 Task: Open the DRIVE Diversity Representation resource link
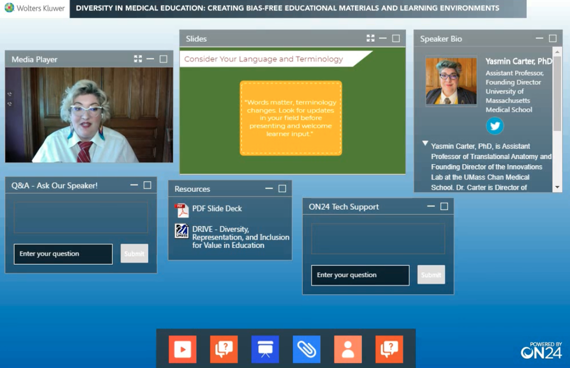241,237
